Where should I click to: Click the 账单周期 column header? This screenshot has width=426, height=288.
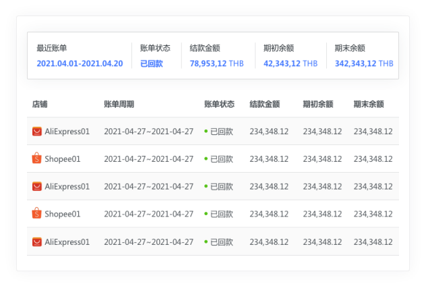coord(119,105)
